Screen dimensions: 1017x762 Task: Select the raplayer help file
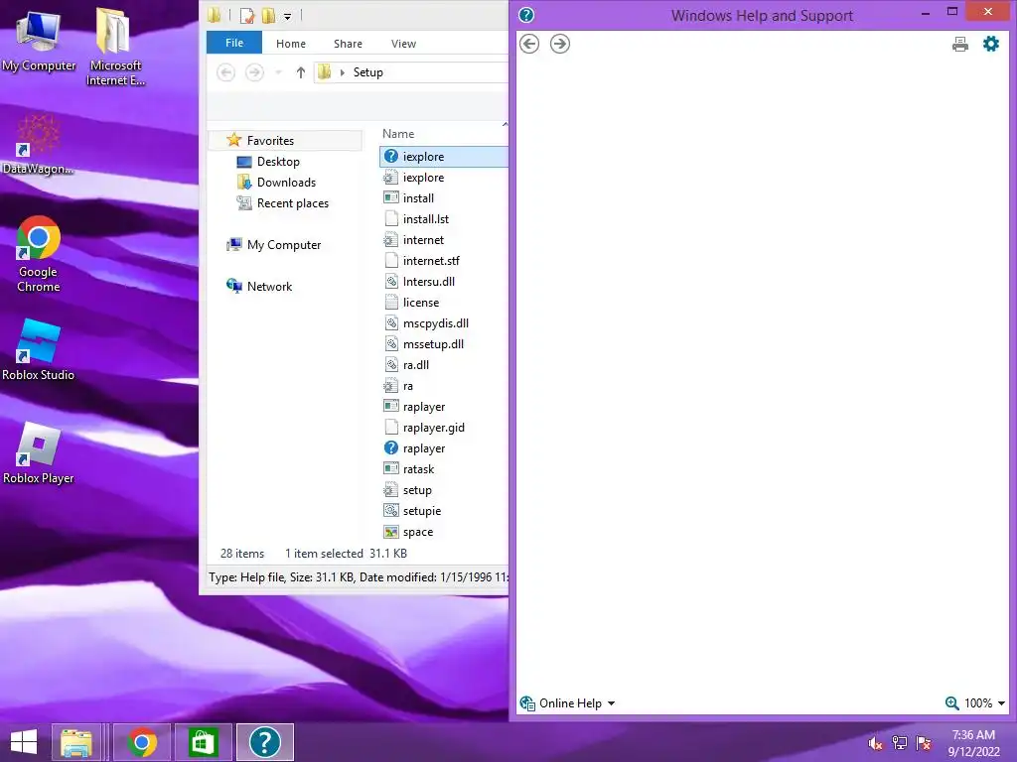tap(423, 447)
